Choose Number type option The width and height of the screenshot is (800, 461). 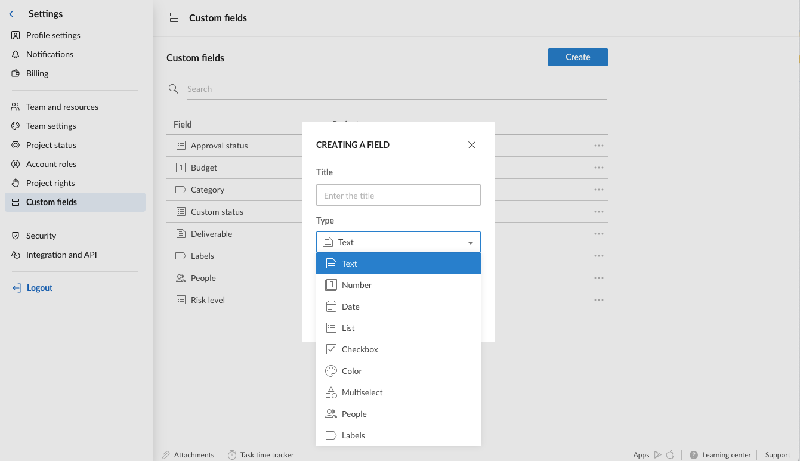tap(398, 285)
